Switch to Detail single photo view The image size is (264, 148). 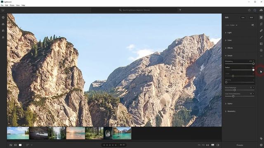pyautogui.click(x=20, y=145)
